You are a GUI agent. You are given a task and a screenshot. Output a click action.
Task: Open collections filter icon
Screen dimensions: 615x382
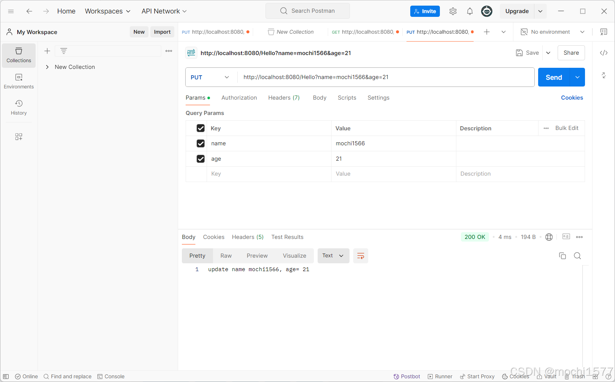pyautogui.click(x=64, y=51)
